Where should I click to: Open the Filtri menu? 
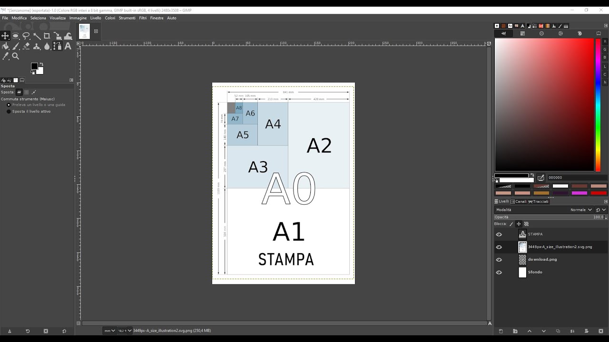143,18
